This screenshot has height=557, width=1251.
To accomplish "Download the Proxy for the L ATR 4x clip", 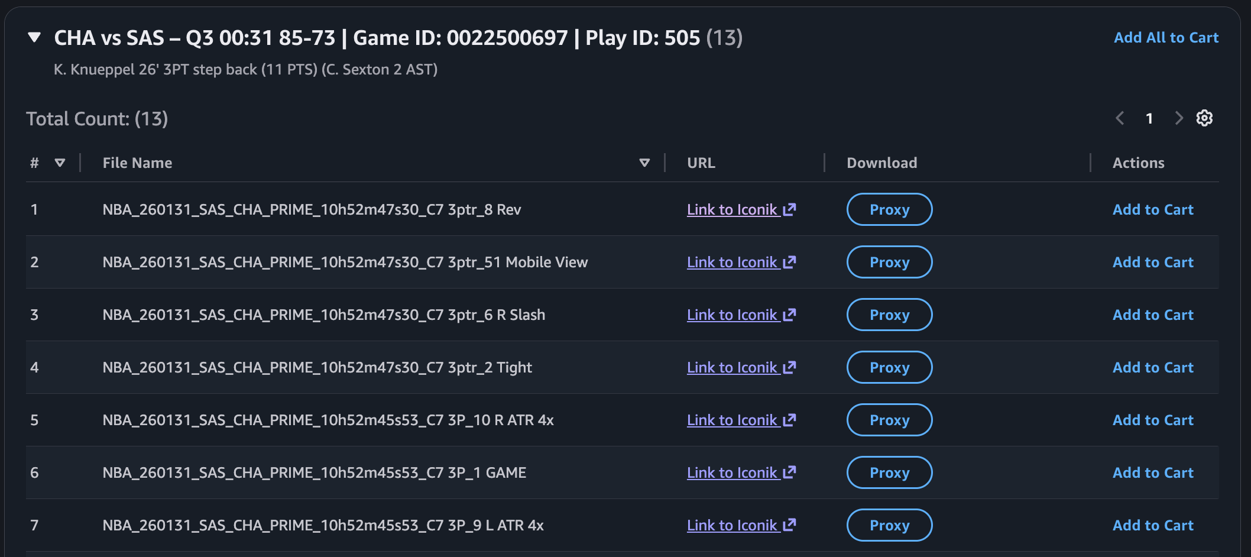I will tap(889, 524).
